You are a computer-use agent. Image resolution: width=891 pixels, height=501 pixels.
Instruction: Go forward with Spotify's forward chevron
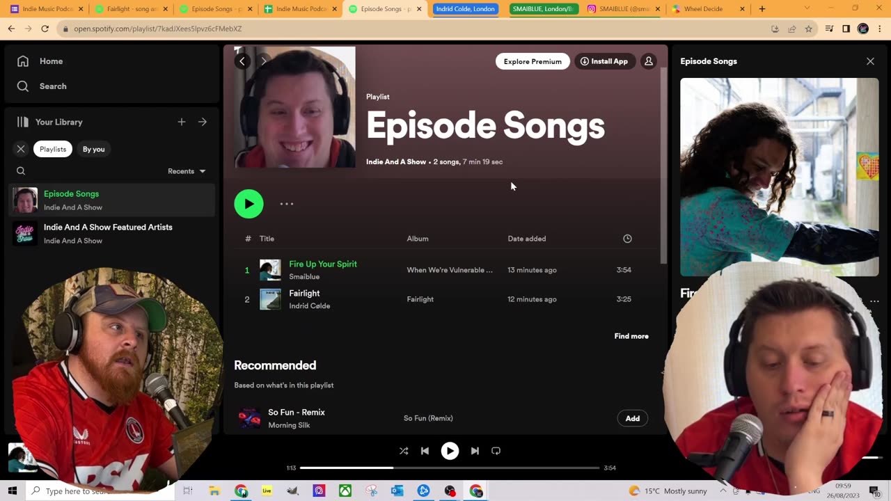click(264, 61)
